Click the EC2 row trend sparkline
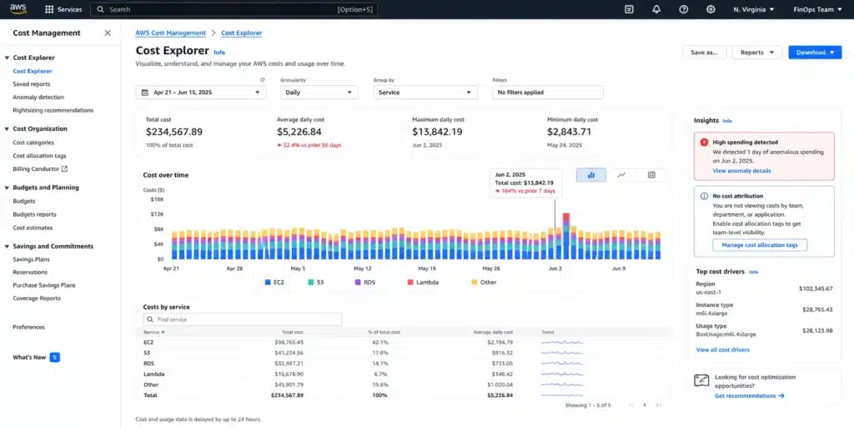Image resolution: width=854 pixels, height=427 pixels. (x=563, y=343)
